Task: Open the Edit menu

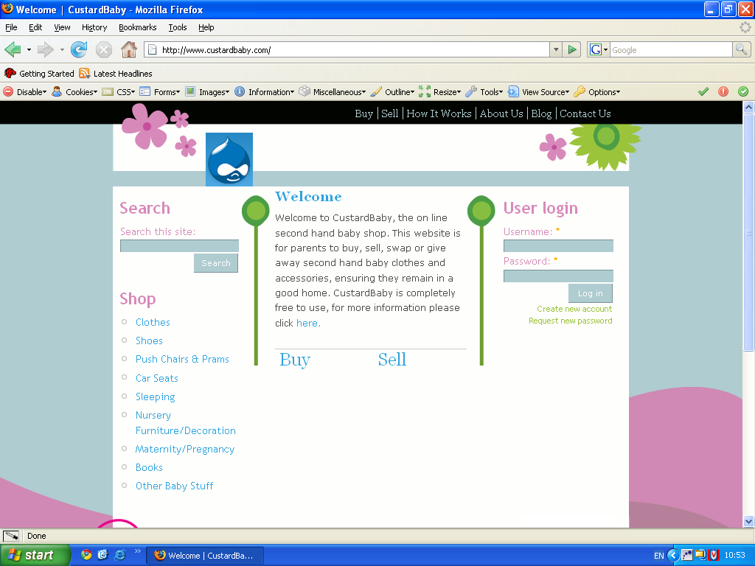Action: [x=35, y=27]
